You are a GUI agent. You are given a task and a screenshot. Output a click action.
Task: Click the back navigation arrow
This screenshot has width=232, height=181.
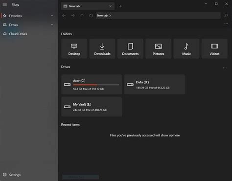(x=64, y=16)
